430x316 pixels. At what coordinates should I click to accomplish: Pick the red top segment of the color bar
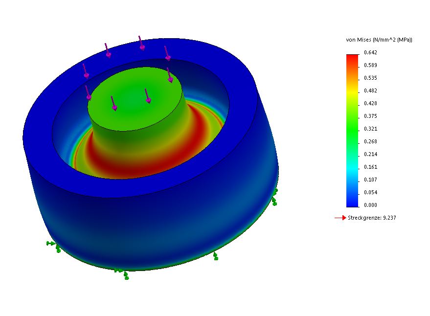[352, 59]
